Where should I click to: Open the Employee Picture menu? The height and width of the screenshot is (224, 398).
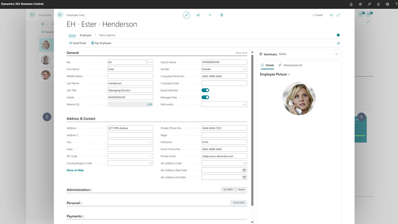coord(275,74)
